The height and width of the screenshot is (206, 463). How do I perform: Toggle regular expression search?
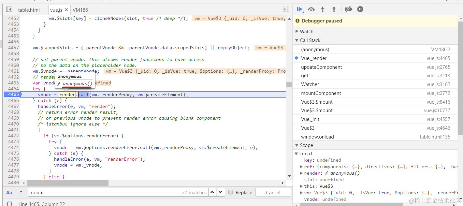point(21,193)
